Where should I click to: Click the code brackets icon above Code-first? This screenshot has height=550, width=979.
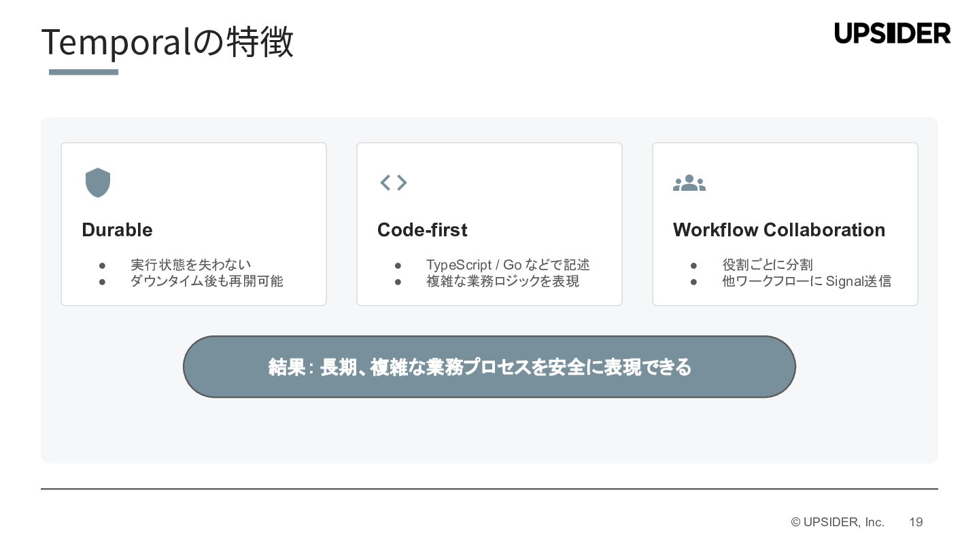pos(394,183)
